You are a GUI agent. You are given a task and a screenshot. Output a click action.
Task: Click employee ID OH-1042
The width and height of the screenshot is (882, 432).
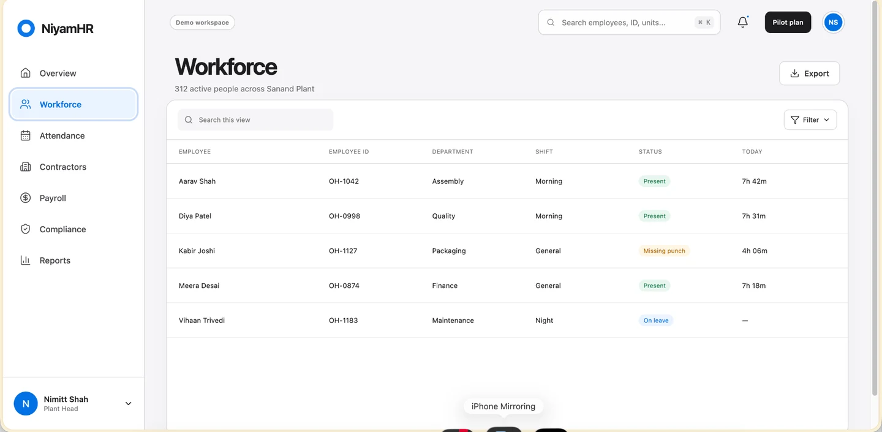(x=344, y=181)
